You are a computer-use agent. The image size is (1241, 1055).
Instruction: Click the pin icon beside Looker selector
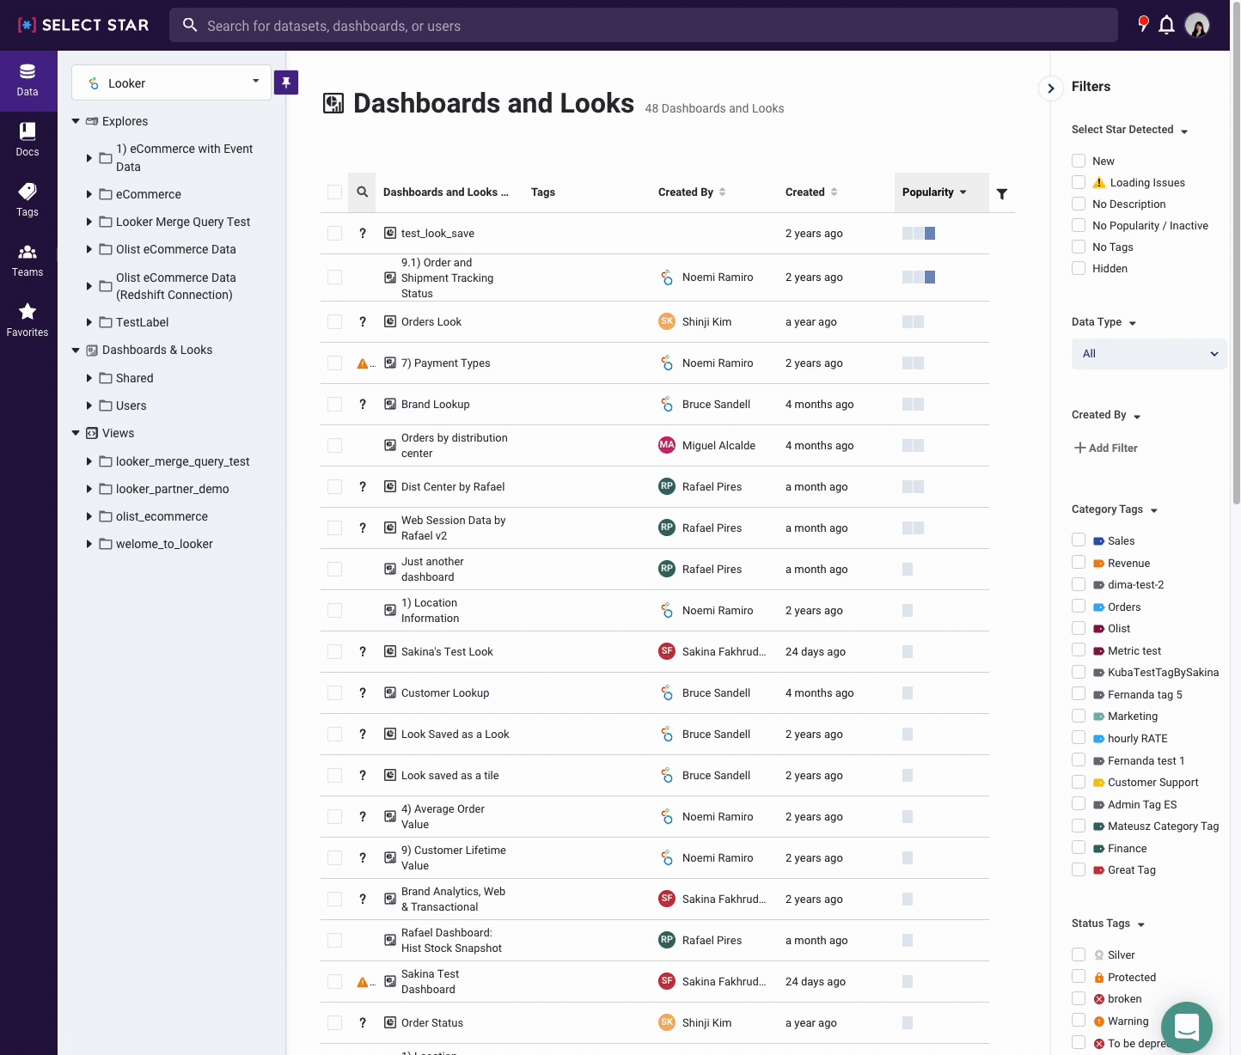pos(286,82)
